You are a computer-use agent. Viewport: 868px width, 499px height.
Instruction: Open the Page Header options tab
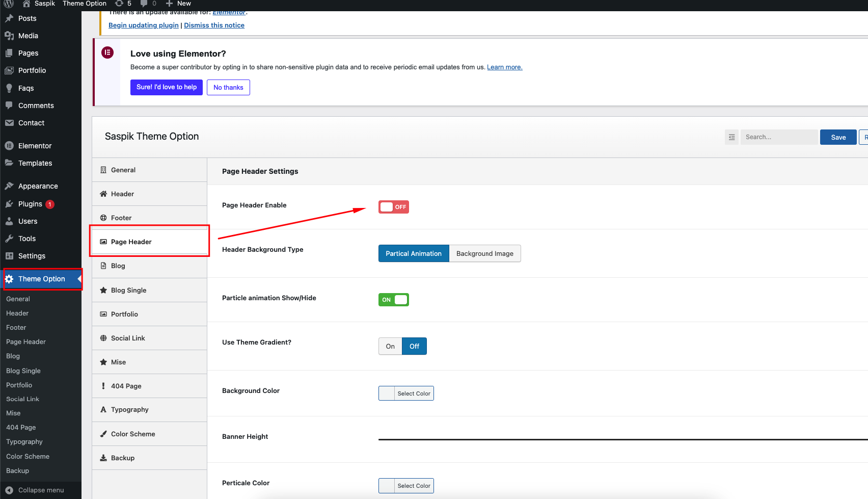pyautogui.click(x=149, y=242)
